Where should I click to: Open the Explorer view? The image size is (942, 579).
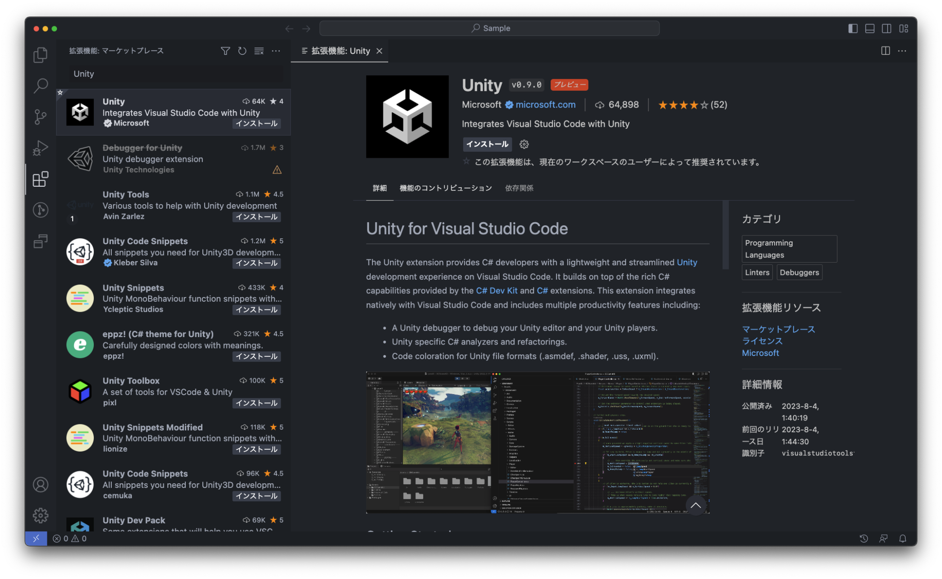(x=40, y=55)
